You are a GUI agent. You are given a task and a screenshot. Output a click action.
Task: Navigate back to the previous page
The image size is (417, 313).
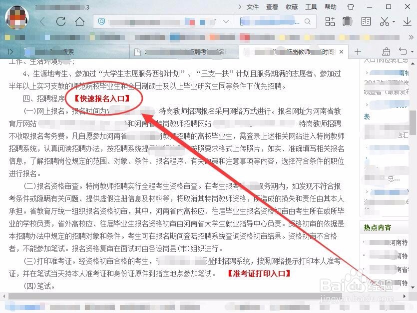click(42, 21)
